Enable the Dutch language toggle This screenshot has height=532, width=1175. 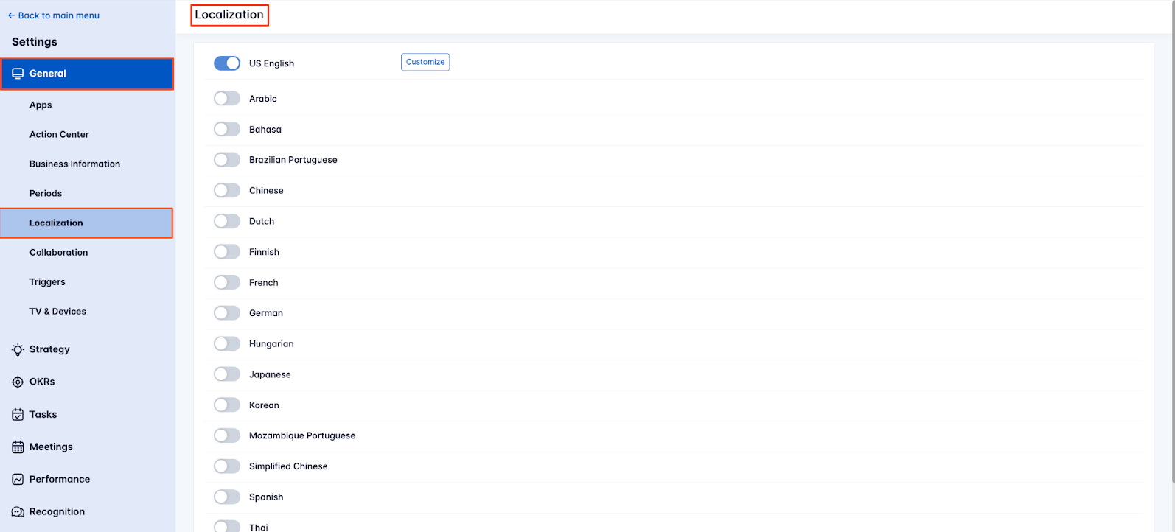(227, 221)
